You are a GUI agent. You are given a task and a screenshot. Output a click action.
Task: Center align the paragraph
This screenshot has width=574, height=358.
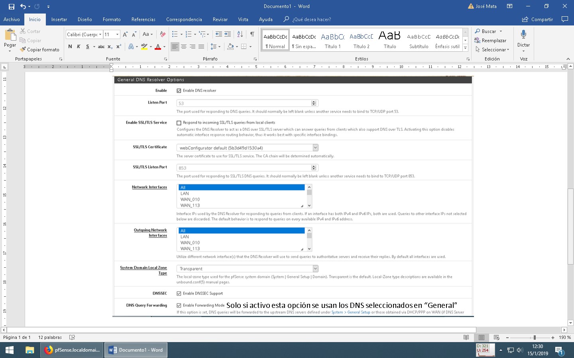(184, 47)
